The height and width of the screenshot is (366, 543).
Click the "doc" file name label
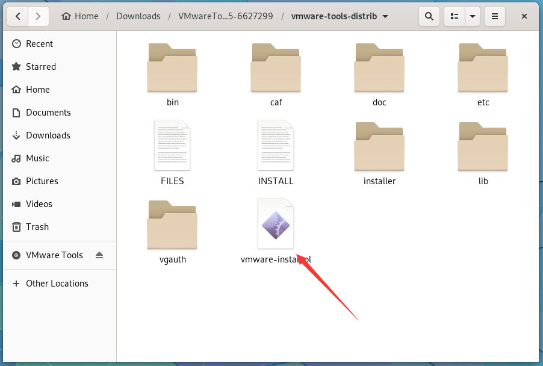tap(379, 102)
